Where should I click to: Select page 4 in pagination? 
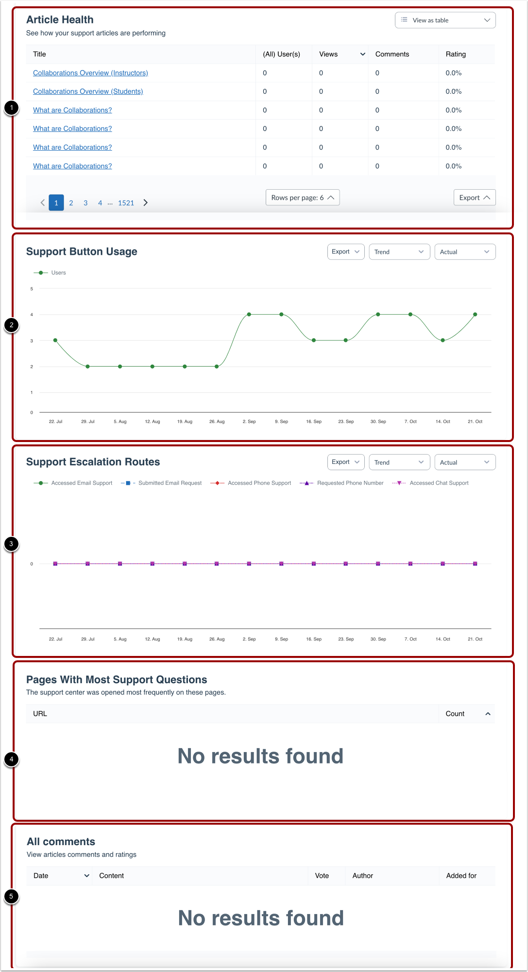[100, 203]
